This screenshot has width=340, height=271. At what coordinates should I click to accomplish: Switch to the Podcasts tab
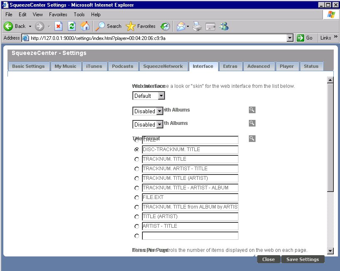pos(123,66)
